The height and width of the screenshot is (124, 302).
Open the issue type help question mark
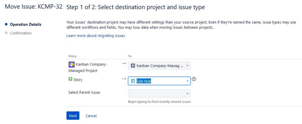click(x=194, y=79)
